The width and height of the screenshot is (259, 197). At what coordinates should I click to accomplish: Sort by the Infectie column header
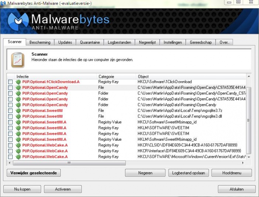(x=55, y=77)
